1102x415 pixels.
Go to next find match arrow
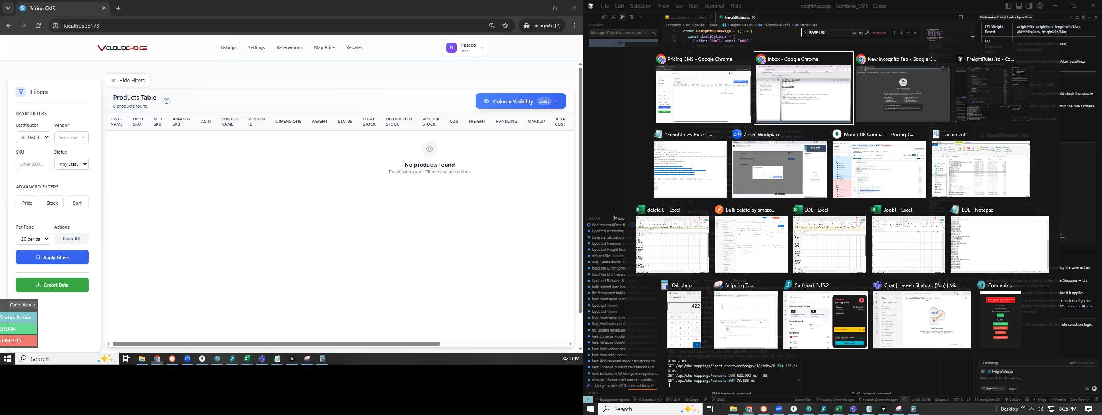[901, 33]
